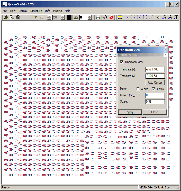This screenshot has width=181, height=191.
Task: Decrease the hierarchy level spinner
Action: coord(90,19)
